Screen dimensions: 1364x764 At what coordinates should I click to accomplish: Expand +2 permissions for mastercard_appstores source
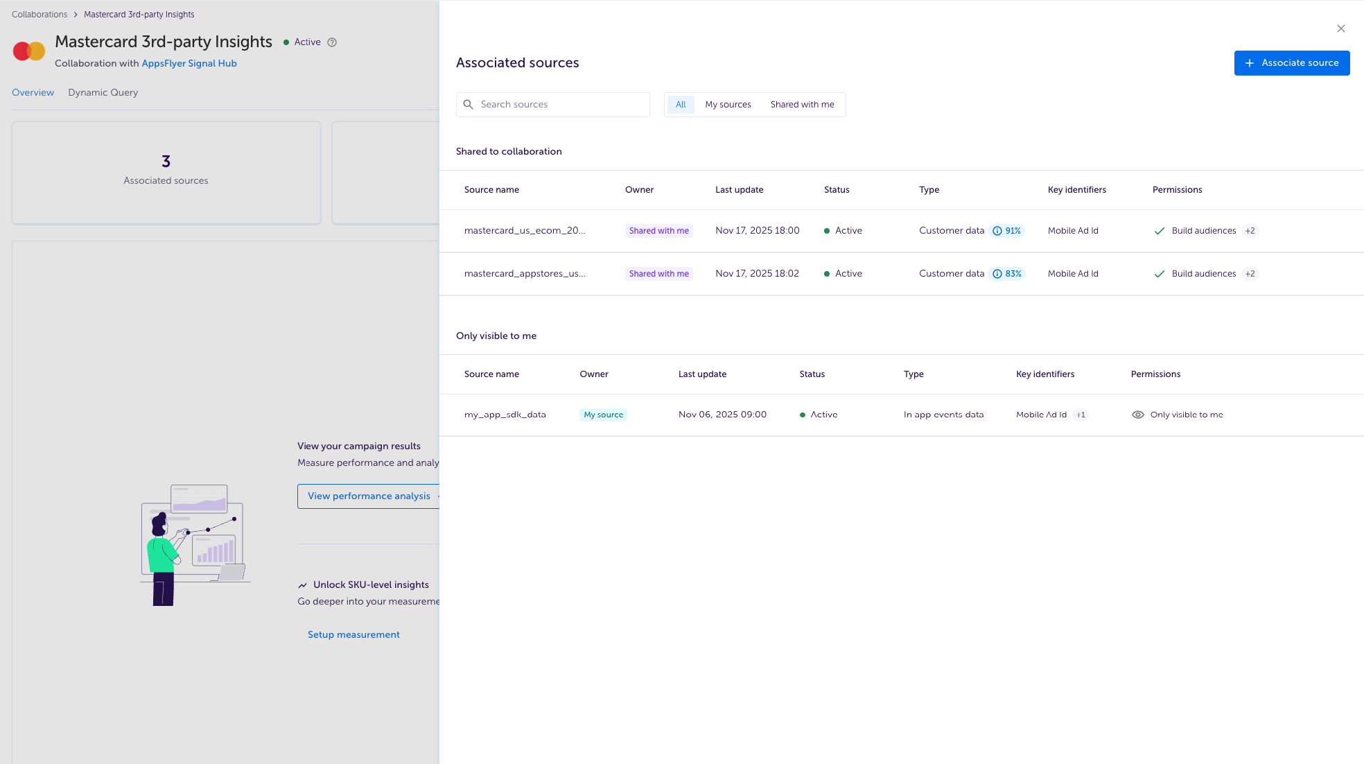pyautogui.click(x=1250, y=274)
